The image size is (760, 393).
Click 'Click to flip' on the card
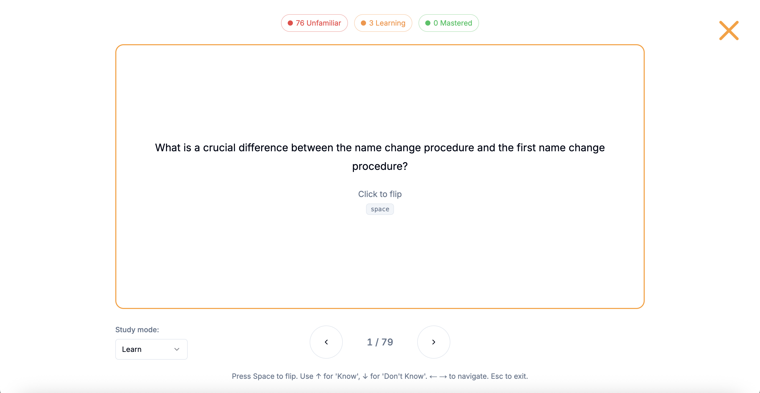click(x=380, y=194)
